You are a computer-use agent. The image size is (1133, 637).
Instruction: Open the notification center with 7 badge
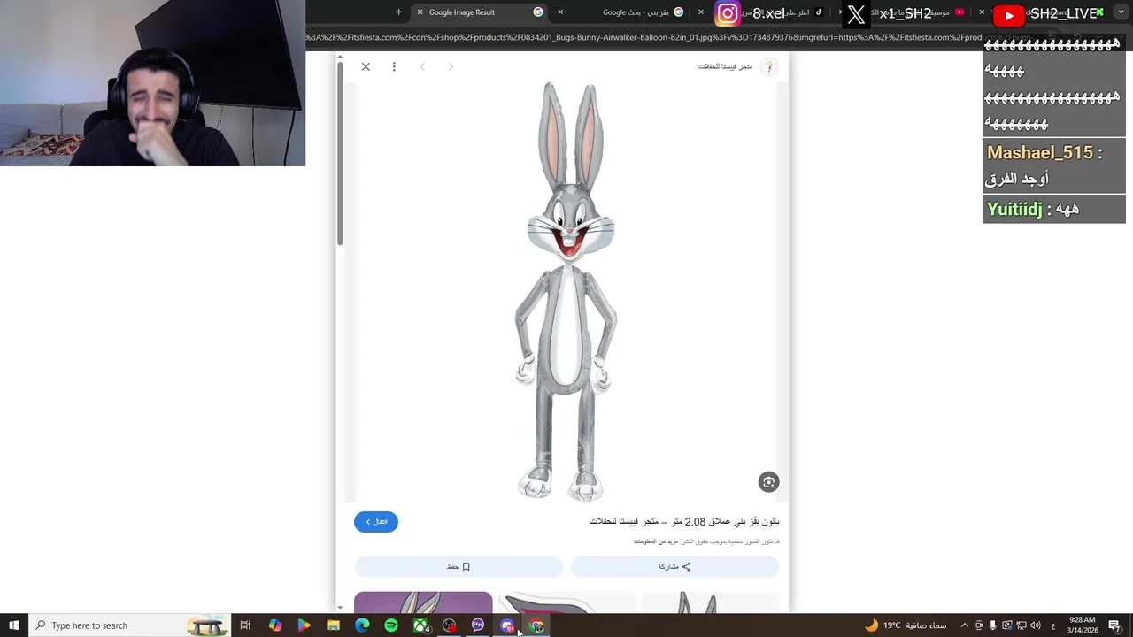click(x=1114, y=625)
